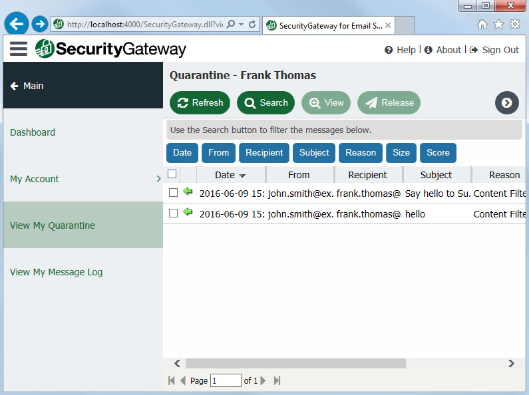Screen dimensions: 529x395
Task: Go to the last page
Action: [277, 380]
